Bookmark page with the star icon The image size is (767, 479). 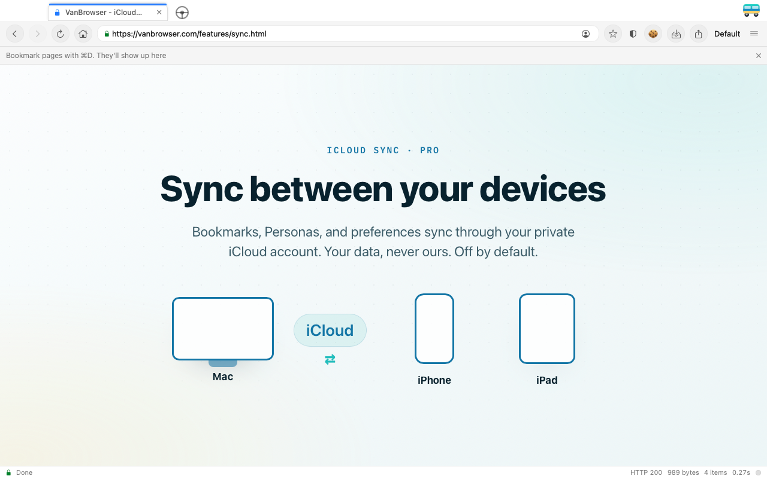612,34
